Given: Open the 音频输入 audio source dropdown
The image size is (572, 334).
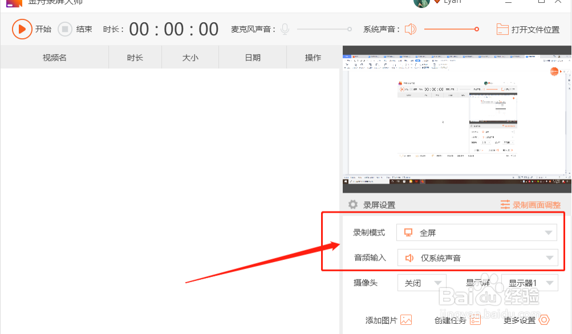Looking at the screenshot, I should (x=477, y=257).
